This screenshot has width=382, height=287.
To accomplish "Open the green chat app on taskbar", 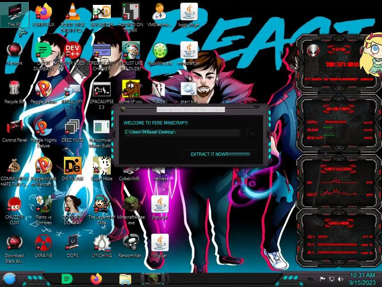I will 67,279.
